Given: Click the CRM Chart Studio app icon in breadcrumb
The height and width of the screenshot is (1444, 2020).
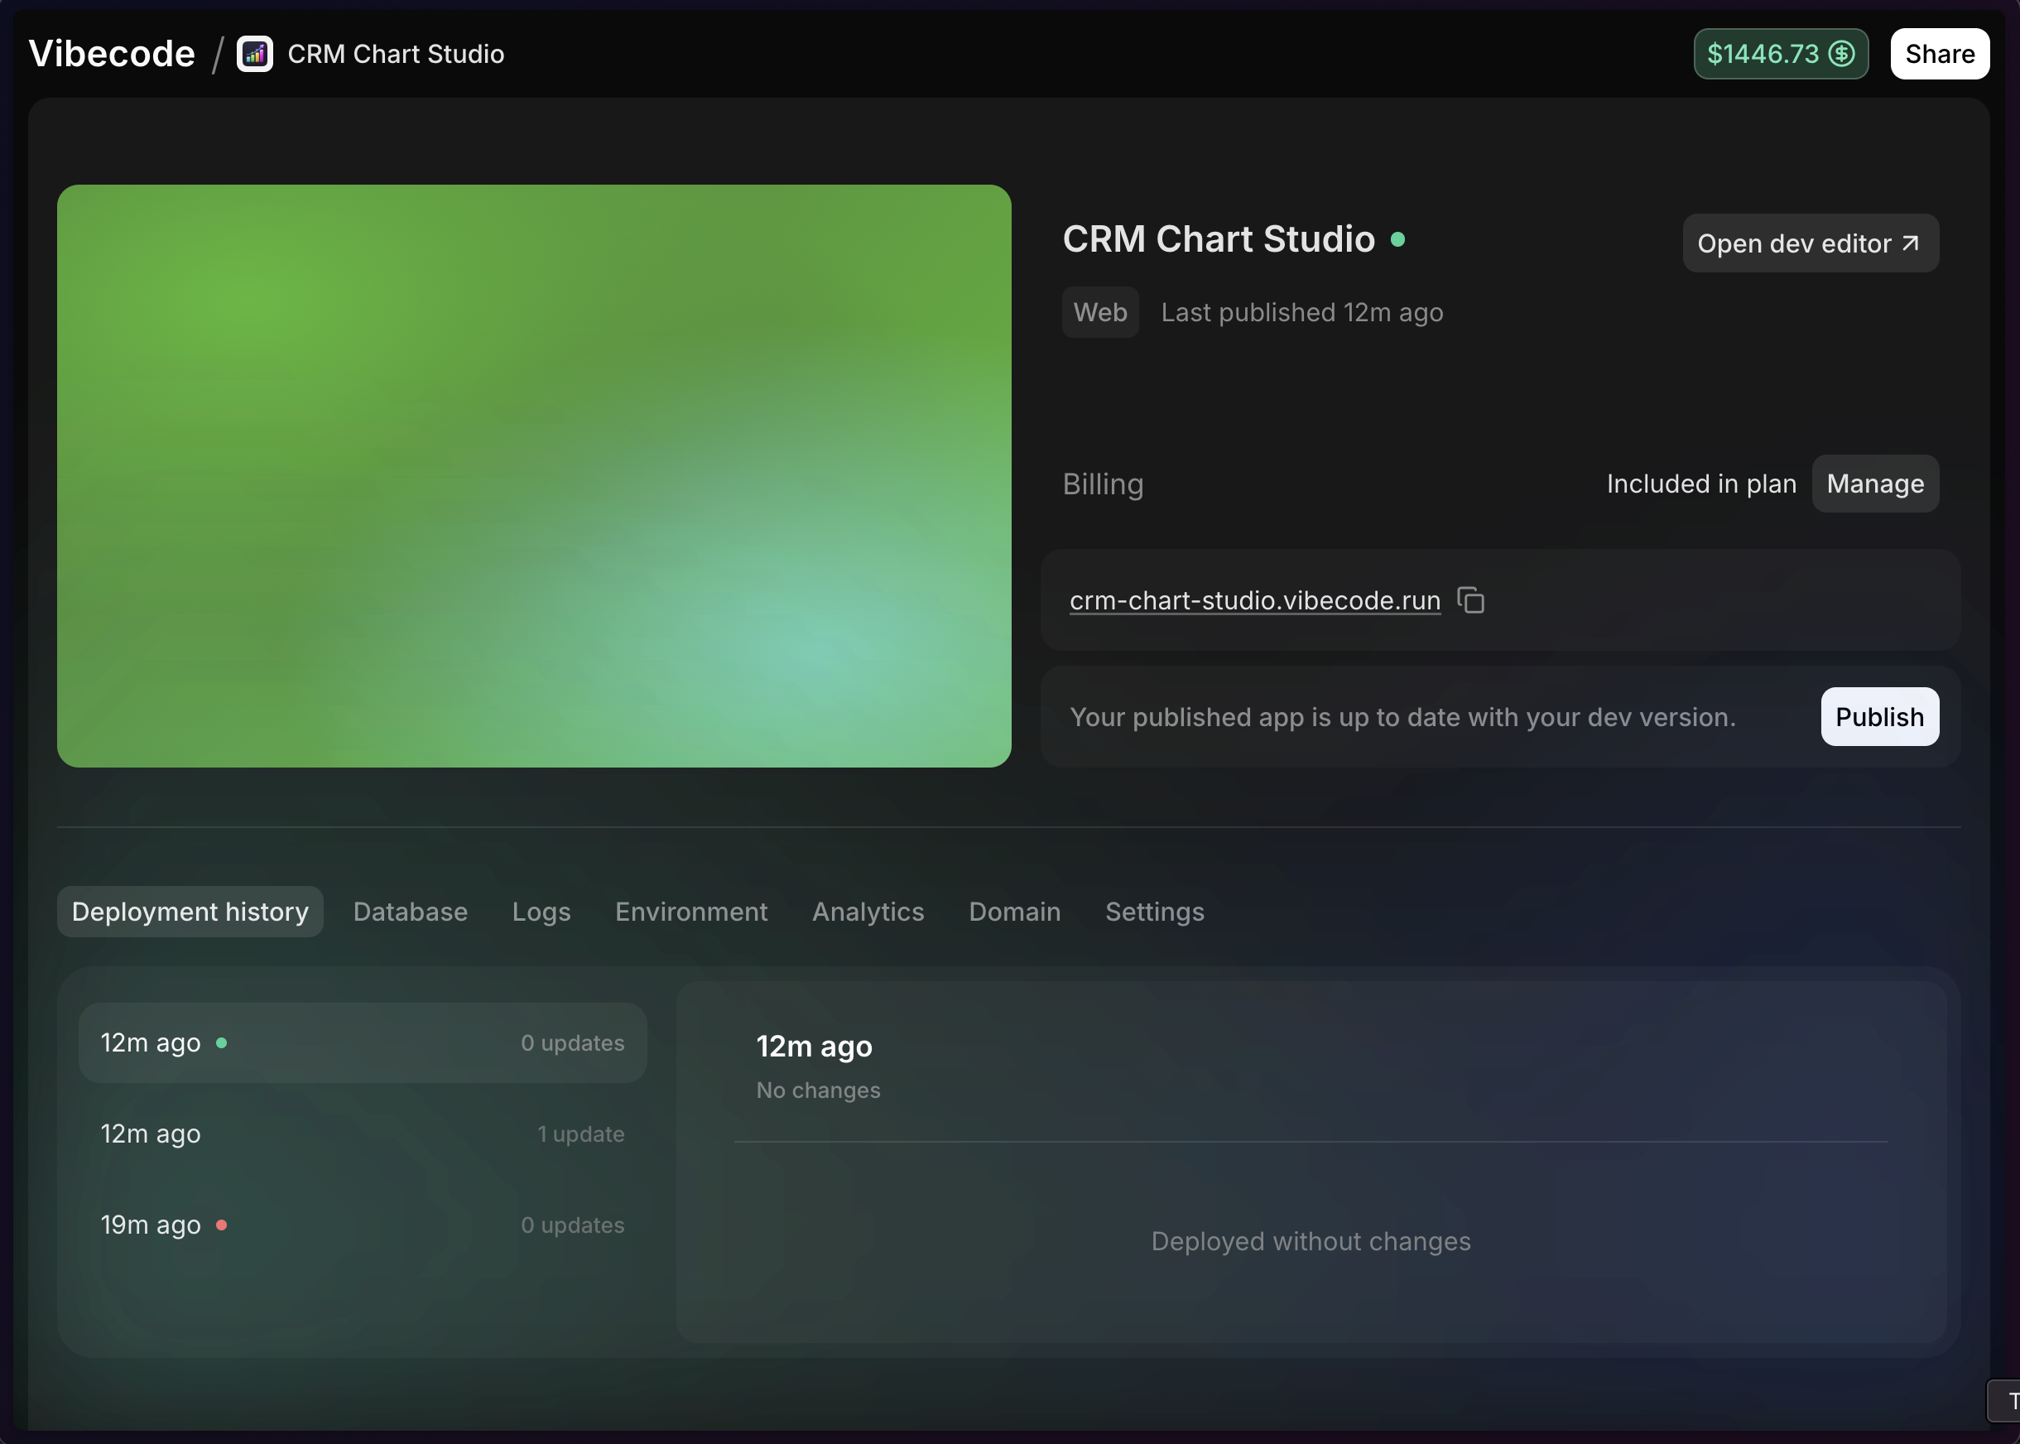Looking at the screenshot, I should pos(255,53).
